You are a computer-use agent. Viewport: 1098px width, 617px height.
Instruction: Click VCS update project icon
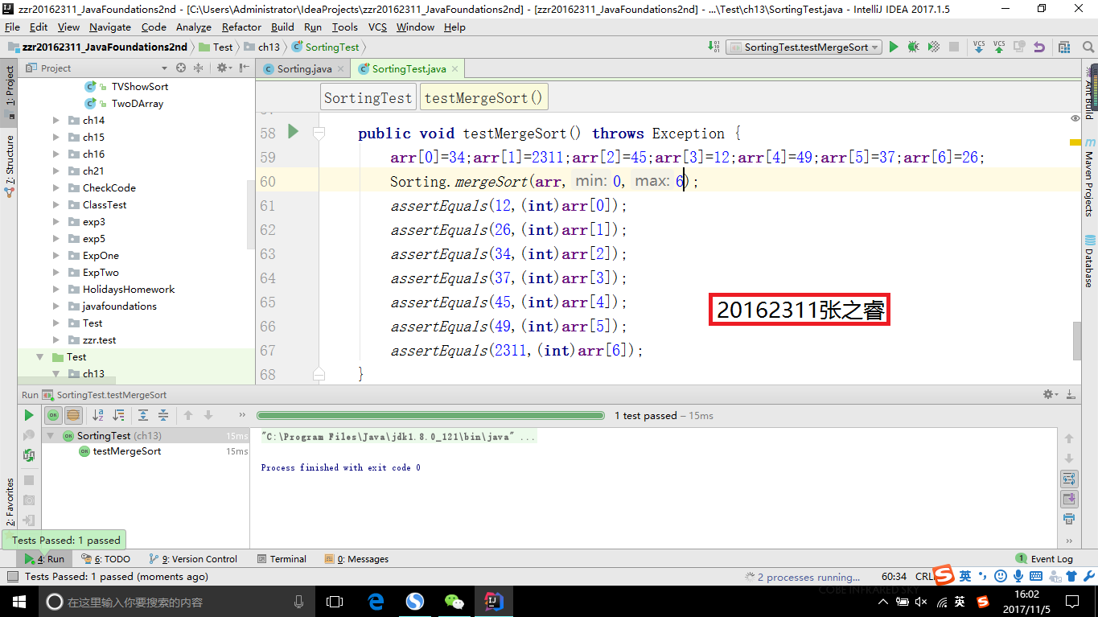click(x=979, y=47)
